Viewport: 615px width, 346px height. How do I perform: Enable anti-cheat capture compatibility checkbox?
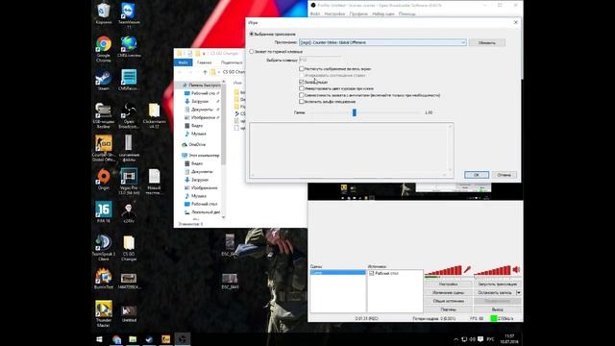point(301,95)
